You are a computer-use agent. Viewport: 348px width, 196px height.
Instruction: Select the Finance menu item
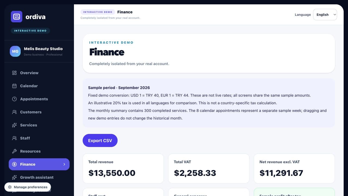coord(39,164)
